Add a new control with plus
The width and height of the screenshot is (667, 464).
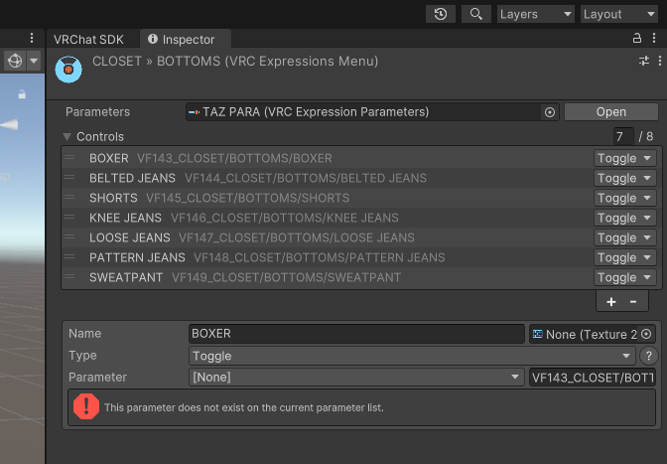tap(610, 302)
